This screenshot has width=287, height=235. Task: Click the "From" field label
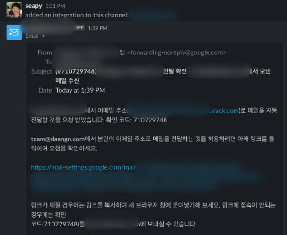[x=44, y=52]
